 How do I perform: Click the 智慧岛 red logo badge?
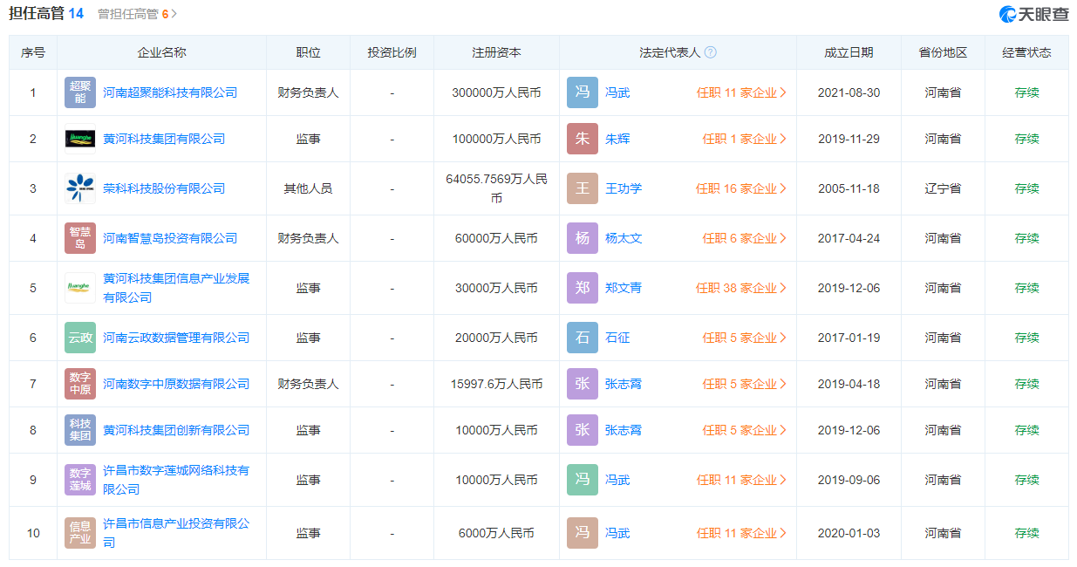[x=80, y=238]
